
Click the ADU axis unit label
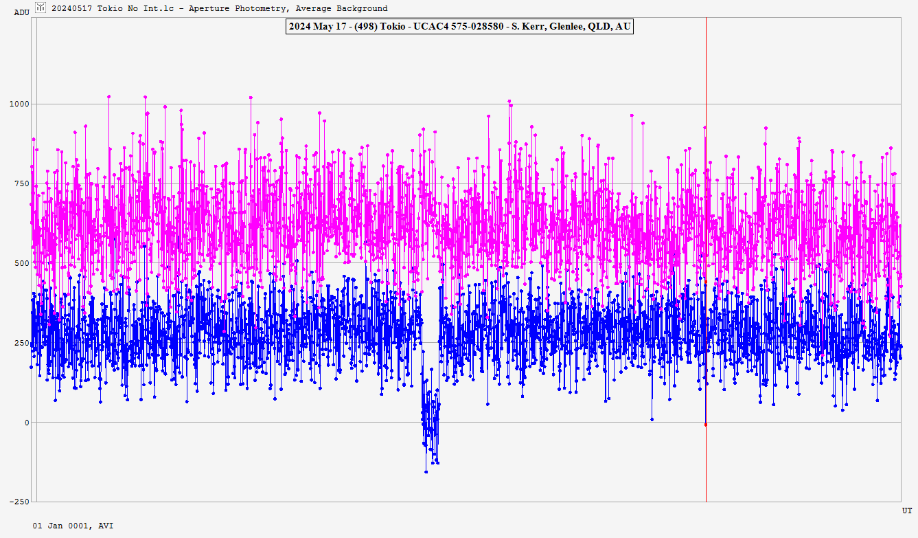click(22, 12)
